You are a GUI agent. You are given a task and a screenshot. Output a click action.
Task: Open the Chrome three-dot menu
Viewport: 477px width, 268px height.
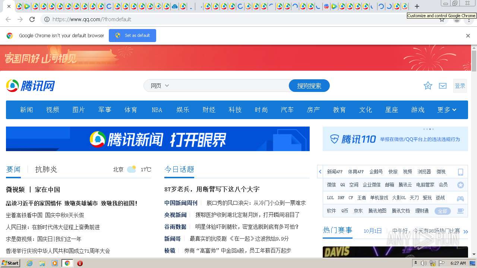[469, 20]
